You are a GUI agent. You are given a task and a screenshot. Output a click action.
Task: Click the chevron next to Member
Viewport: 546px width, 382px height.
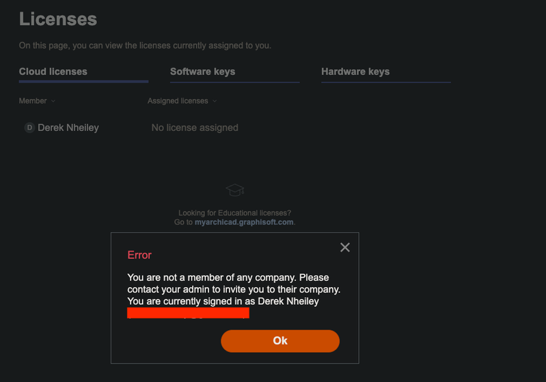53,101
